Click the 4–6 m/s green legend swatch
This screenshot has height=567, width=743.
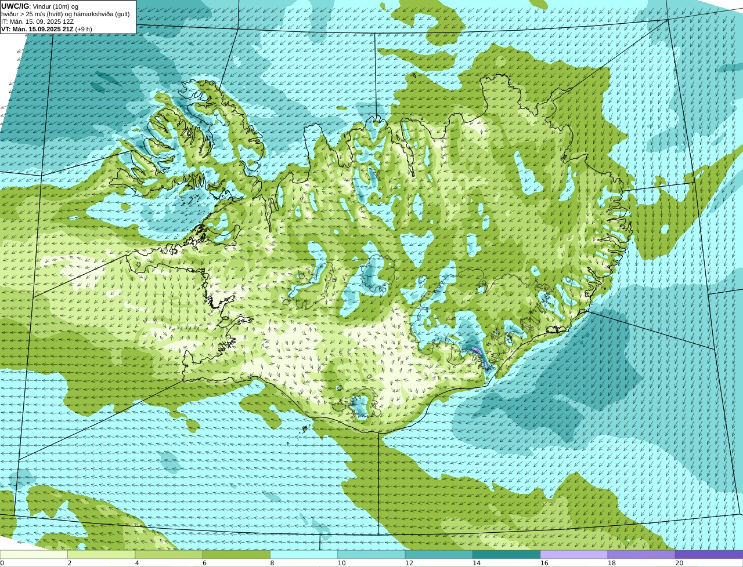(x=169, y=554)
